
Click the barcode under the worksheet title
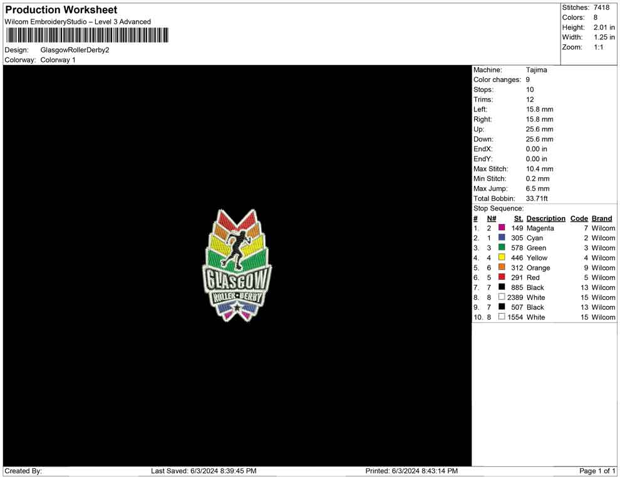pos(87,35)
